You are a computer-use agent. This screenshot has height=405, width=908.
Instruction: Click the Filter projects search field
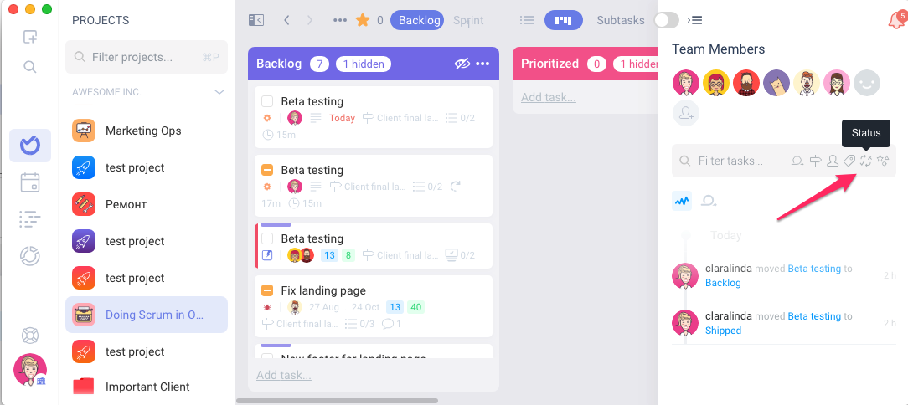tap(147, 57)
